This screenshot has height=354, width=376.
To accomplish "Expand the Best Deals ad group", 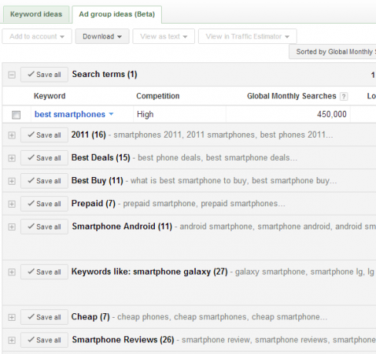I will [x=12, y=158].
